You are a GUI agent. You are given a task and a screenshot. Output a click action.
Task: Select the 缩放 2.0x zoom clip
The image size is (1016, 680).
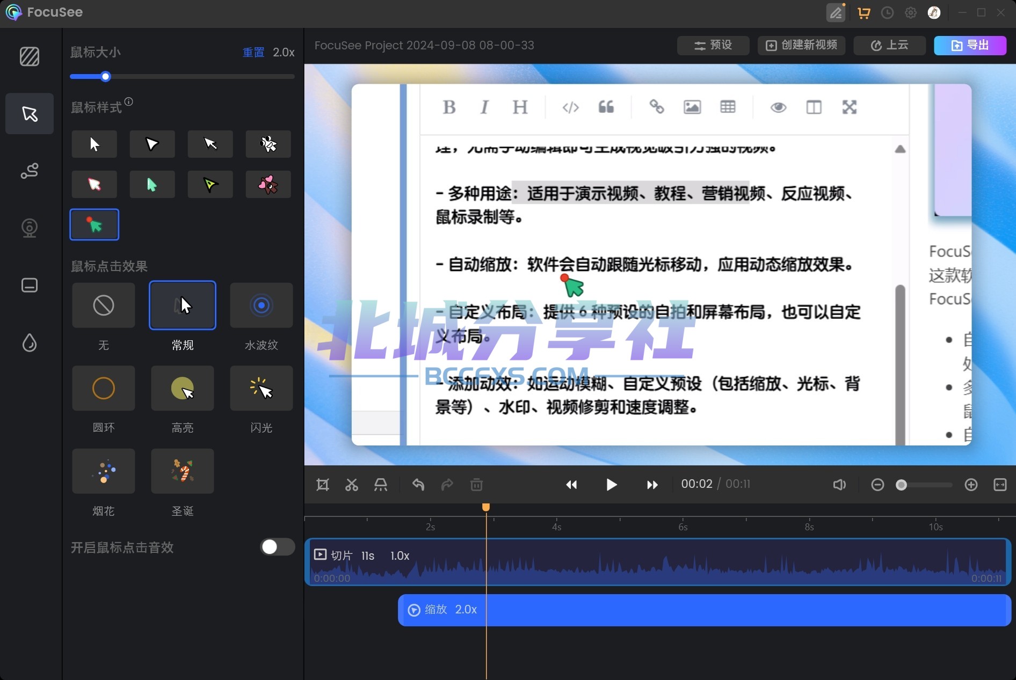tap(705, 610)
